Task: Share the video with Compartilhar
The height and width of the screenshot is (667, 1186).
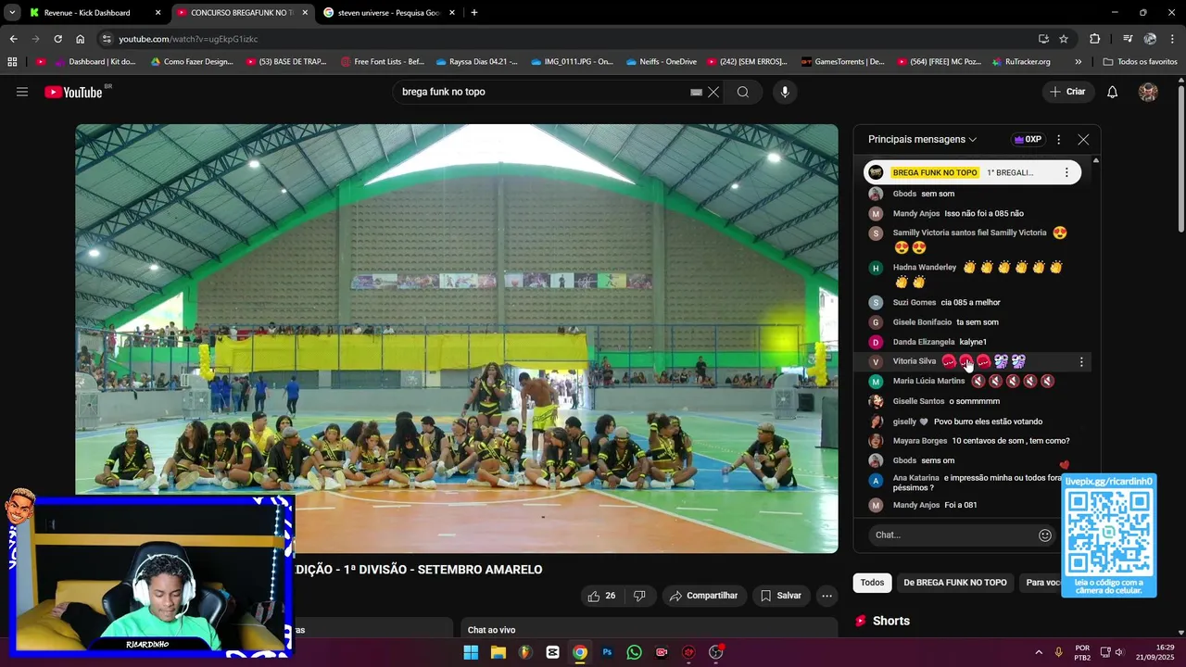Action: coord(703,596)
